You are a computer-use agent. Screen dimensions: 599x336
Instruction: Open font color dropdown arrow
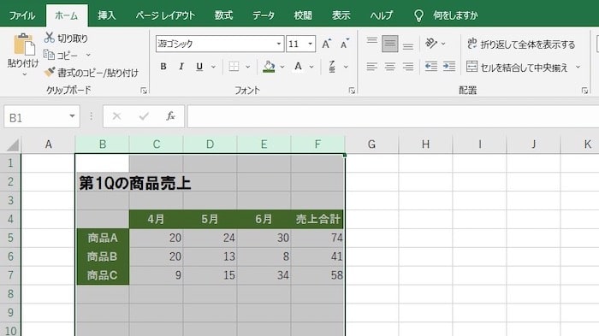[x=311, y=67]
